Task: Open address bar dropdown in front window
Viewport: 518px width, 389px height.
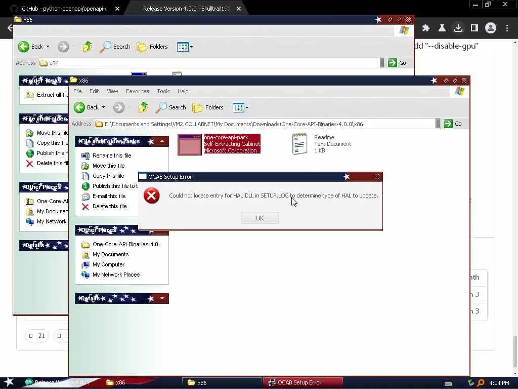Action: 438,124
